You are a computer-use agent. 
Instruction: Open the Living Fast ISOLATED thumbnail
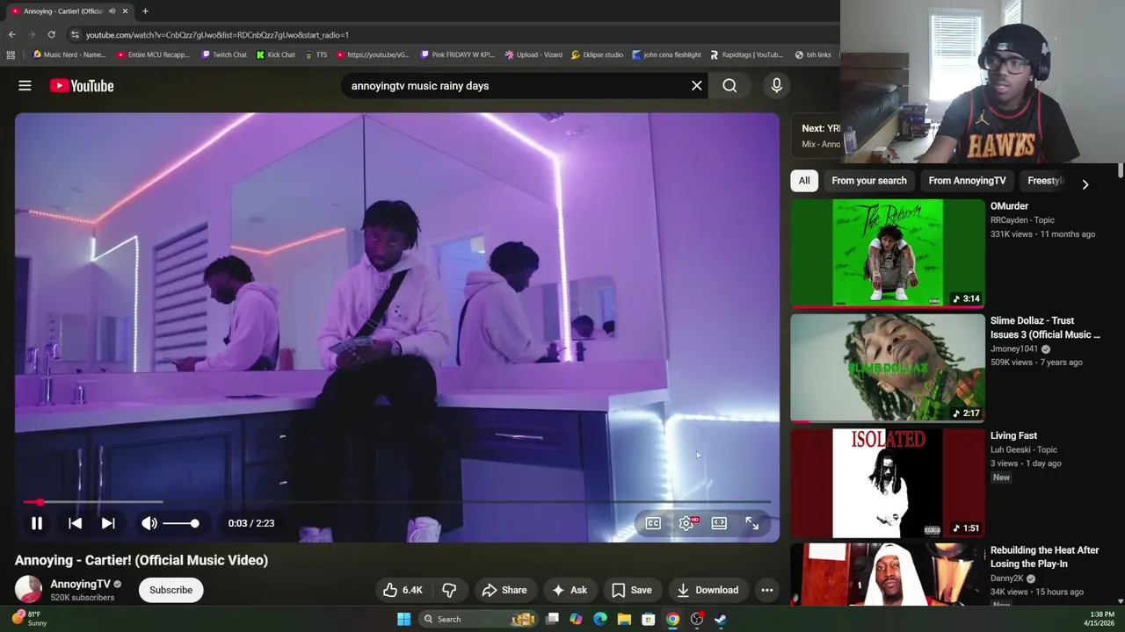pyautogui.click(x=888, y=483)
